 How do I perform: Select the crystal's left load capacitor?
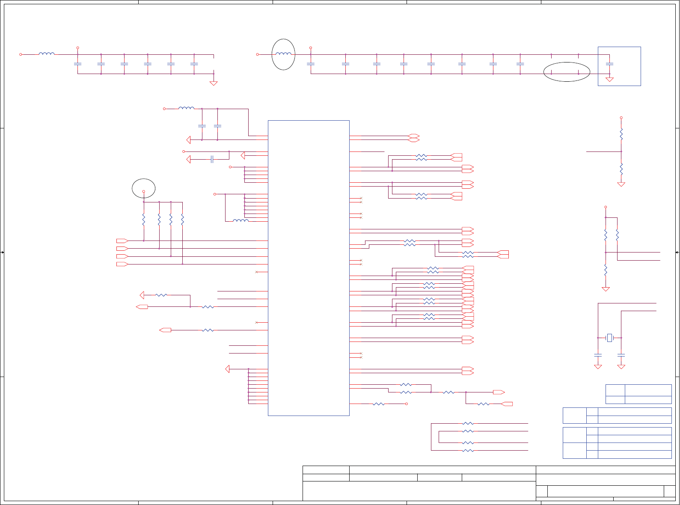598,355
